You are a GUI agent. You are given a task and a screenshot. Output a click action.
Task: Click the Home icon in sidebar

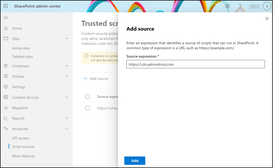[6, 28]
